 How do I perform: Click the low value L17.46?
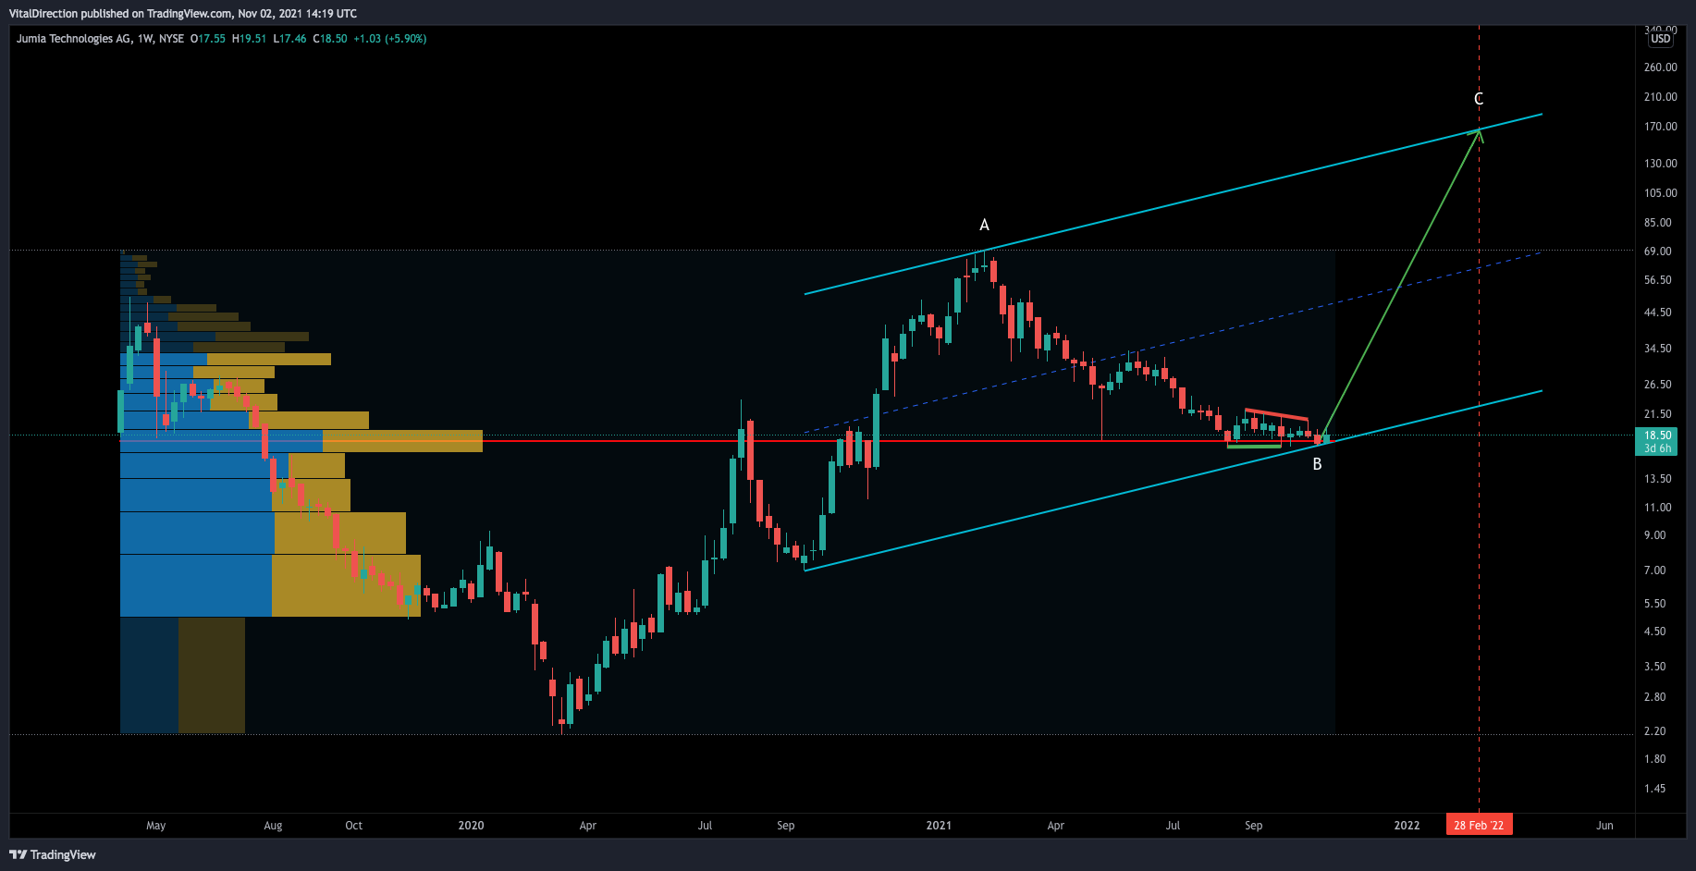(289, 39)
